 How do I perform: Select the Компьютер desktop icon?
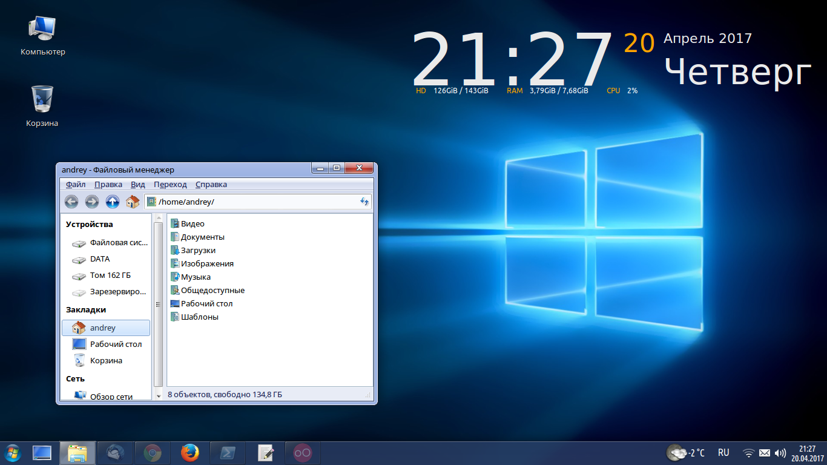[42, 35]
